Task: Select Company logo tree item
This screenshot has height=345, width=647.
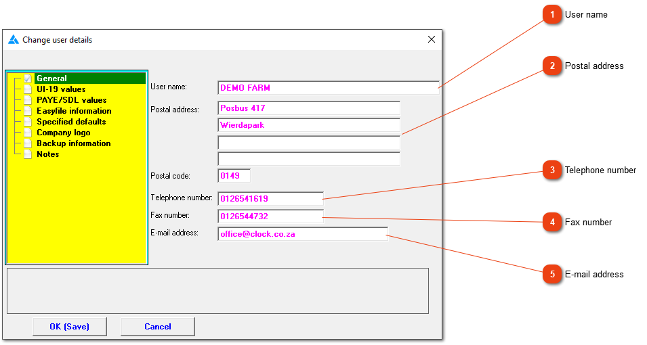Action: click(63, 133)
